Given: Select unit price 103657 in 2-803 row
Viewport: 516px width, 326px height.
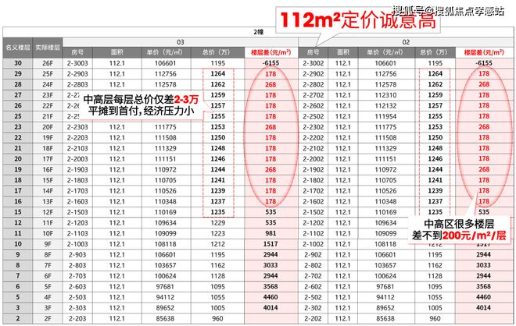Looking at the screenshot, I should [x=166, y=265].
